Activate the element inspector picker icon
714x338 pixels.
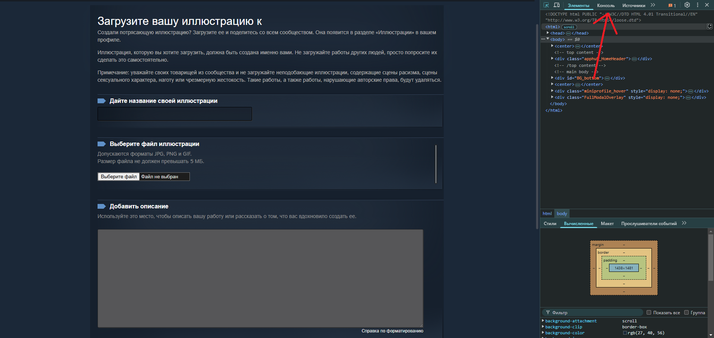pos(546,5)
